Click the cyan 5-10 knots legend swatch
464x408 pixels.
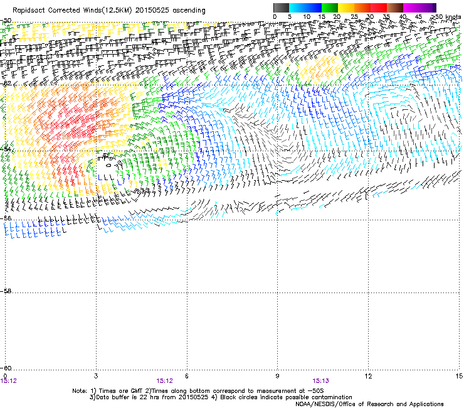(297, 8)
